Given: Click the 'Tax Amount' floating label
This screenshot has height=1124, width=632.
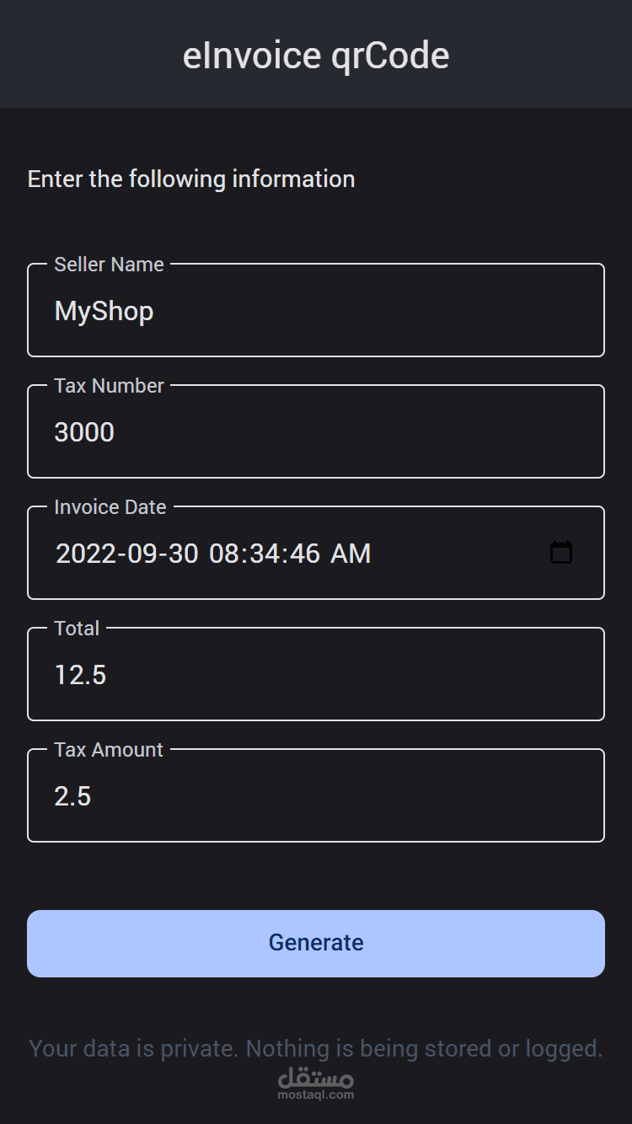Looking at the screenshot, I should (x=109, y=750).
